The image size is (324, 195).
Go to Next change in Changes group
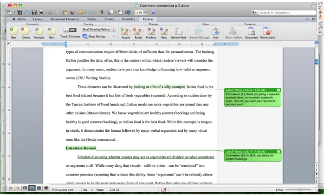tap(164, 33)
